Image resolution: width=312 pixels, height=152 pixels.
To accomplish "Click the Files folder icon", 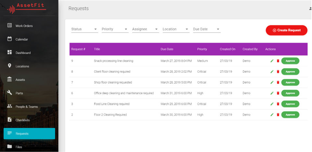I will (9, 146).
